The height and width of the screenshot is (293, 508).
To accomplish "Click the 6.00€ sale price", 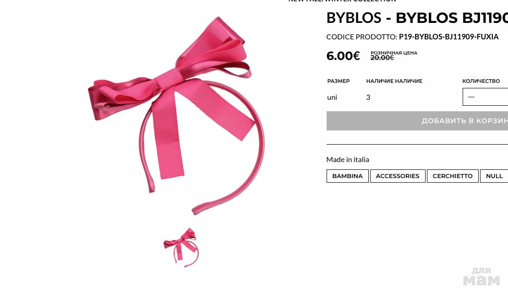I will [x=343, y=56].
